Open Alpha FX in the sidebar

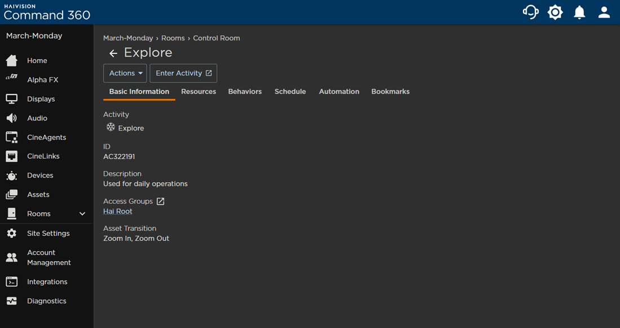click(43, 80)
